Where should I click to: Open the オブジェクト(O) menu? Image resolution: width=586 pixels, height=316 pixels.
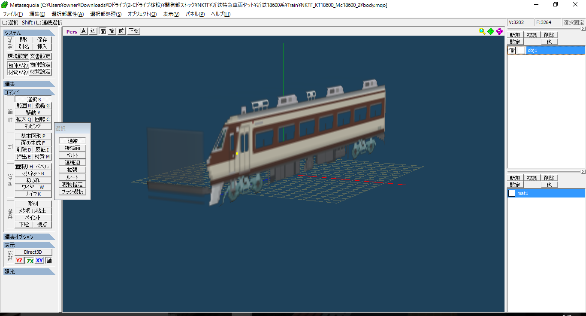[142, 14]
